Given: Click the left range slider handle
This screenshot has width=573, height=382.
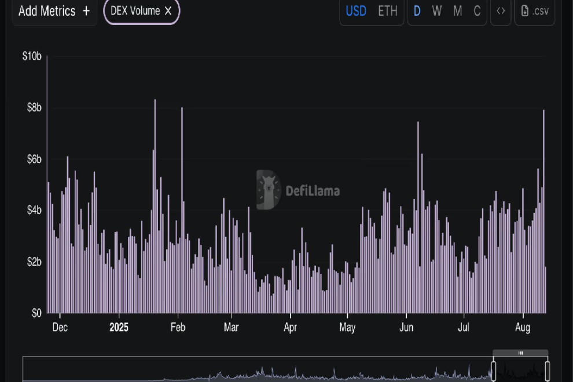Looking at the screenshot, I should [493, 369].
